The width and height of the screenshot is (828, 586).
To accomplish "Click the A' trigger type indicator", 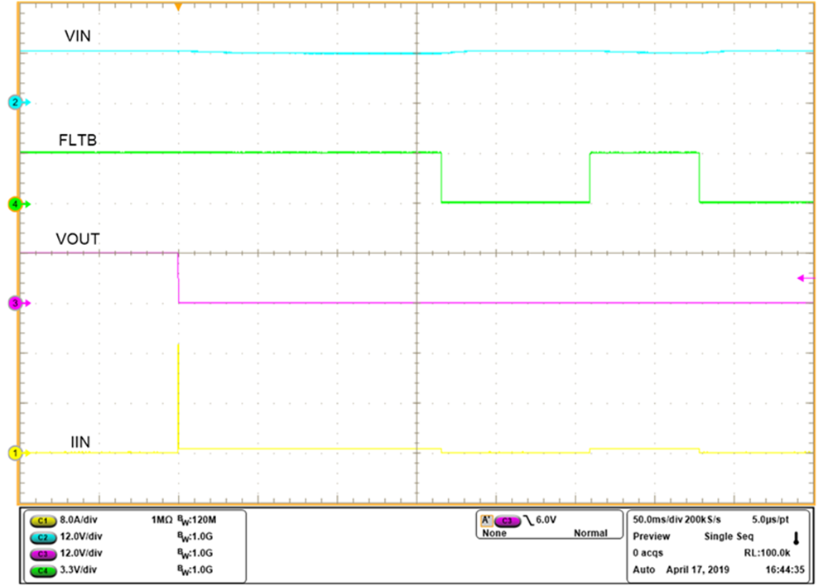I will (x=486, y=521).
